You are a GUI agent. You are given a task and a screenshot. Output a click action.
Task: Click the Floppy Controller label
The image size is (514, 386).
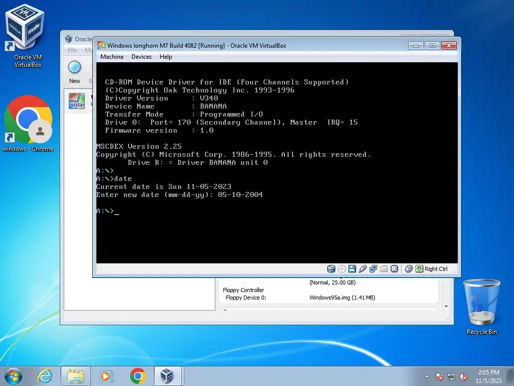(x=243, y=290)
